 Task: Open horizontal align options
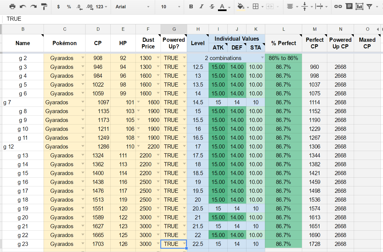pyautogui.click(x=290, y=7)
